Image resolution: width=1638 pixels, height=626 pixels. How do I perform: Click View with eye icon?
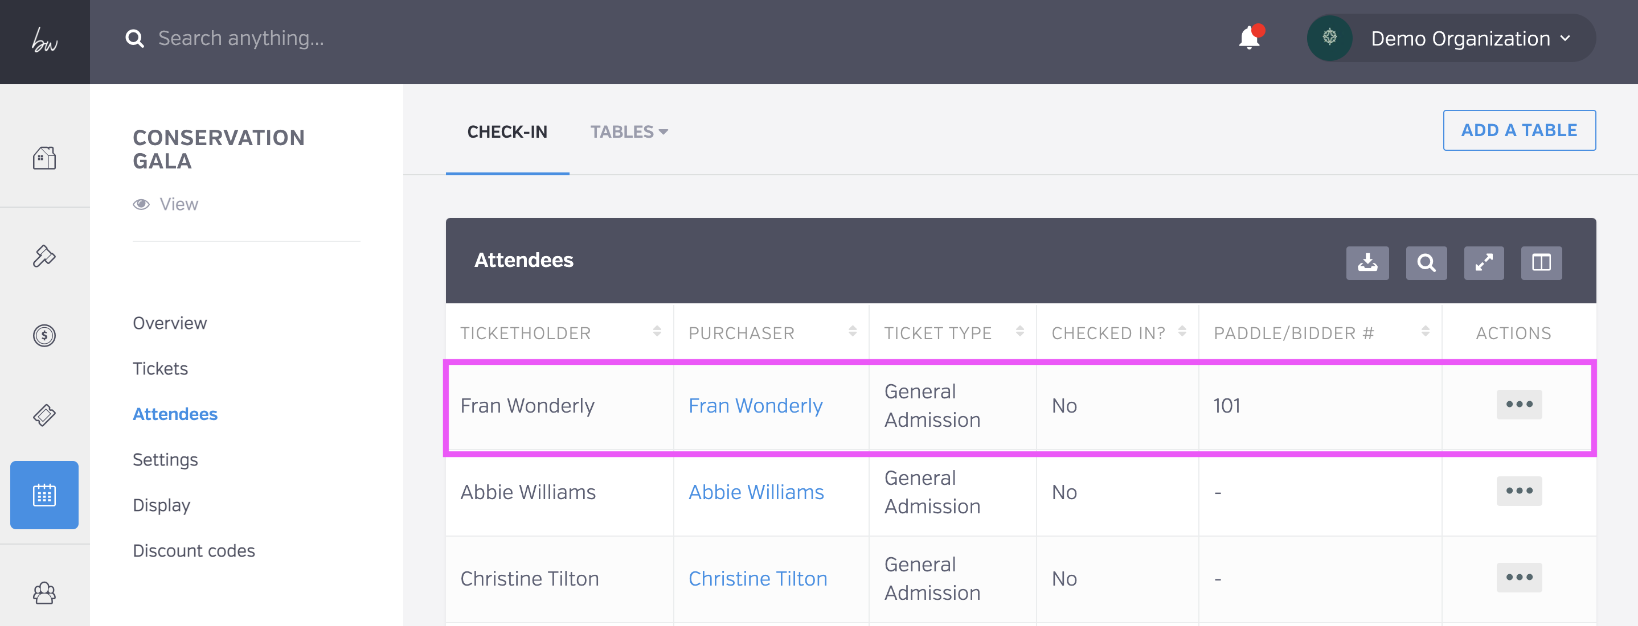coord(166,204)
